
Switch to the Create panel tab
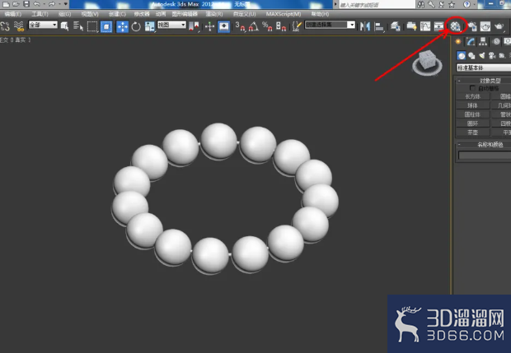pyautogui.click(x=458, y=41)
